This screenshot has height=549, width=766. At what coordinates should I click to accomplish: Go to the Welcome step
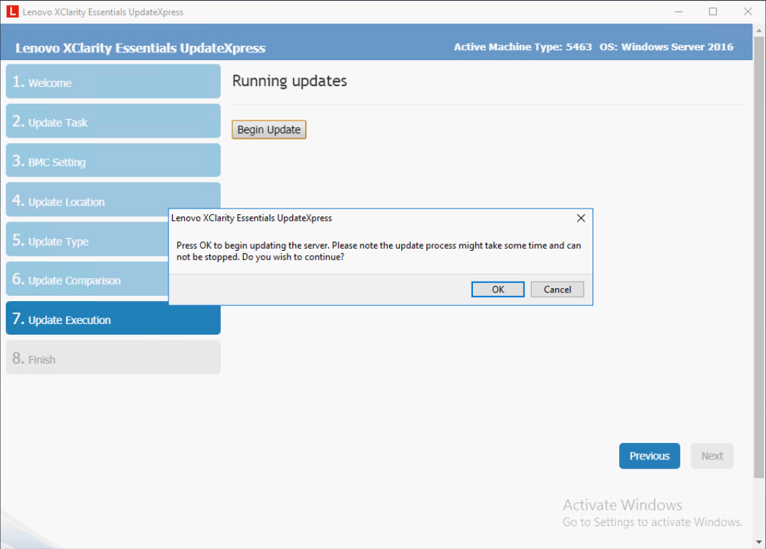[x=113, y=82]
